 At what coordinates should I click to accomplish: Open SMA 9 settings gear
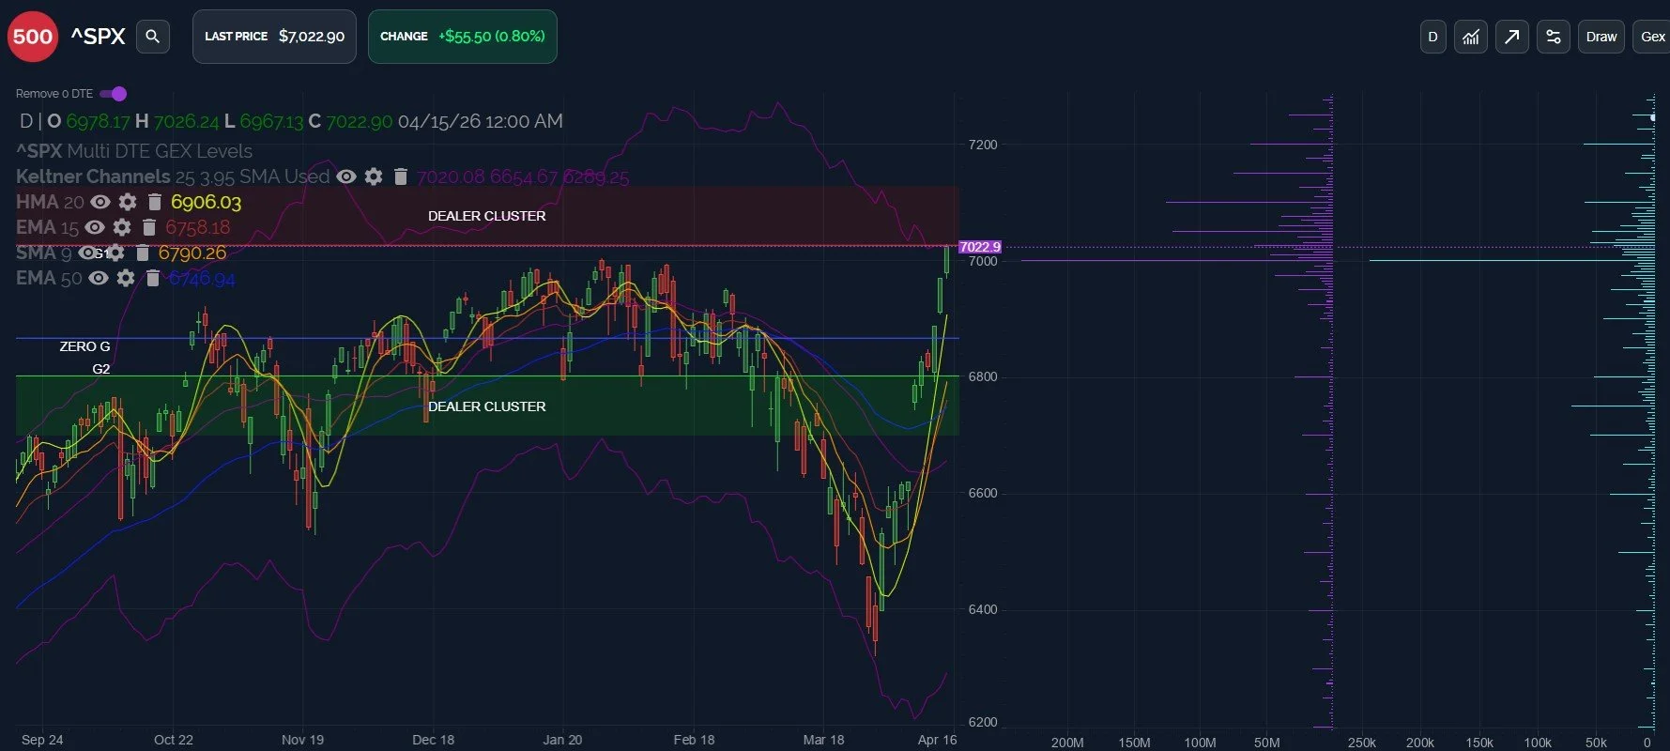click(x=115, y=253)
